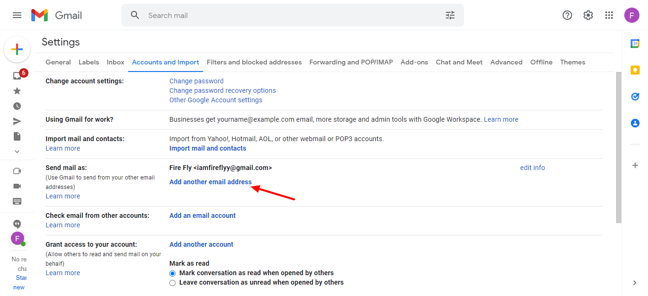648x296 pixels.
Task: Click edit info link for Fire Fly
Action: point(532,168)
